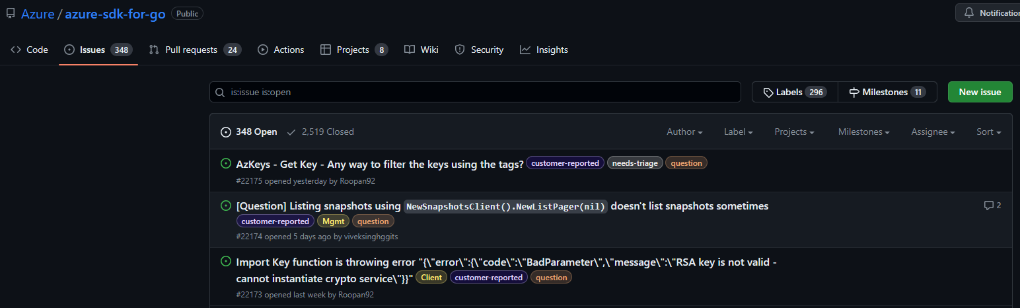The width and height of the screenshot is (1020, 308).
Task: Click customer-reported label on AzKeys issue
Action: click(x=565, y=163)
